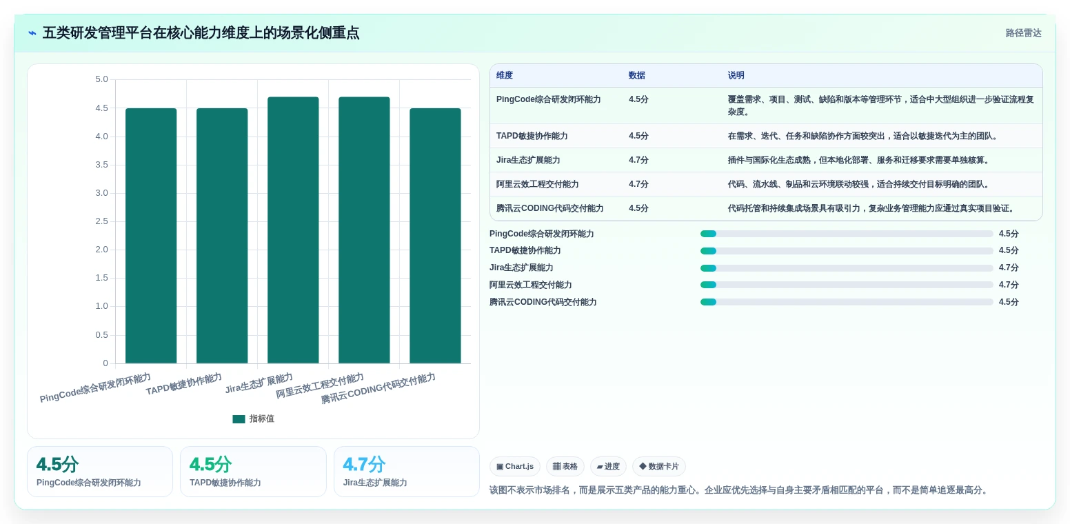Image resolution: width=1070 pixels, height=524 pixels.
Task: Click the TAPD敏捷协作能力 progress bar
Action: [x=847, y=251]
